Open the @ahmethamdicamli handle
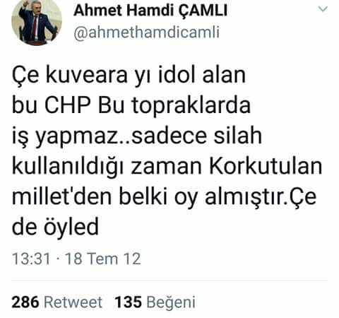The width and height of the screenshot is (339, 318). tap(147, 33)
